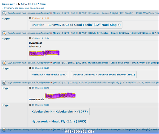Click Veronica Unlimited - Veronica Sound Shower button
The image size is (159, 134).
[x=104, y=75]
